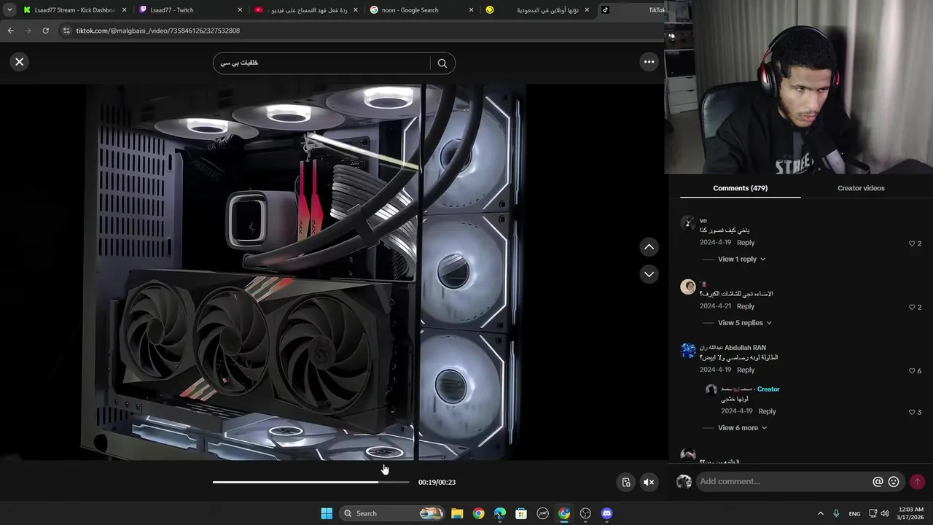Click the Creator's reply avatar
This screenshot has width=933, height=525.
[x=711, y=390]
